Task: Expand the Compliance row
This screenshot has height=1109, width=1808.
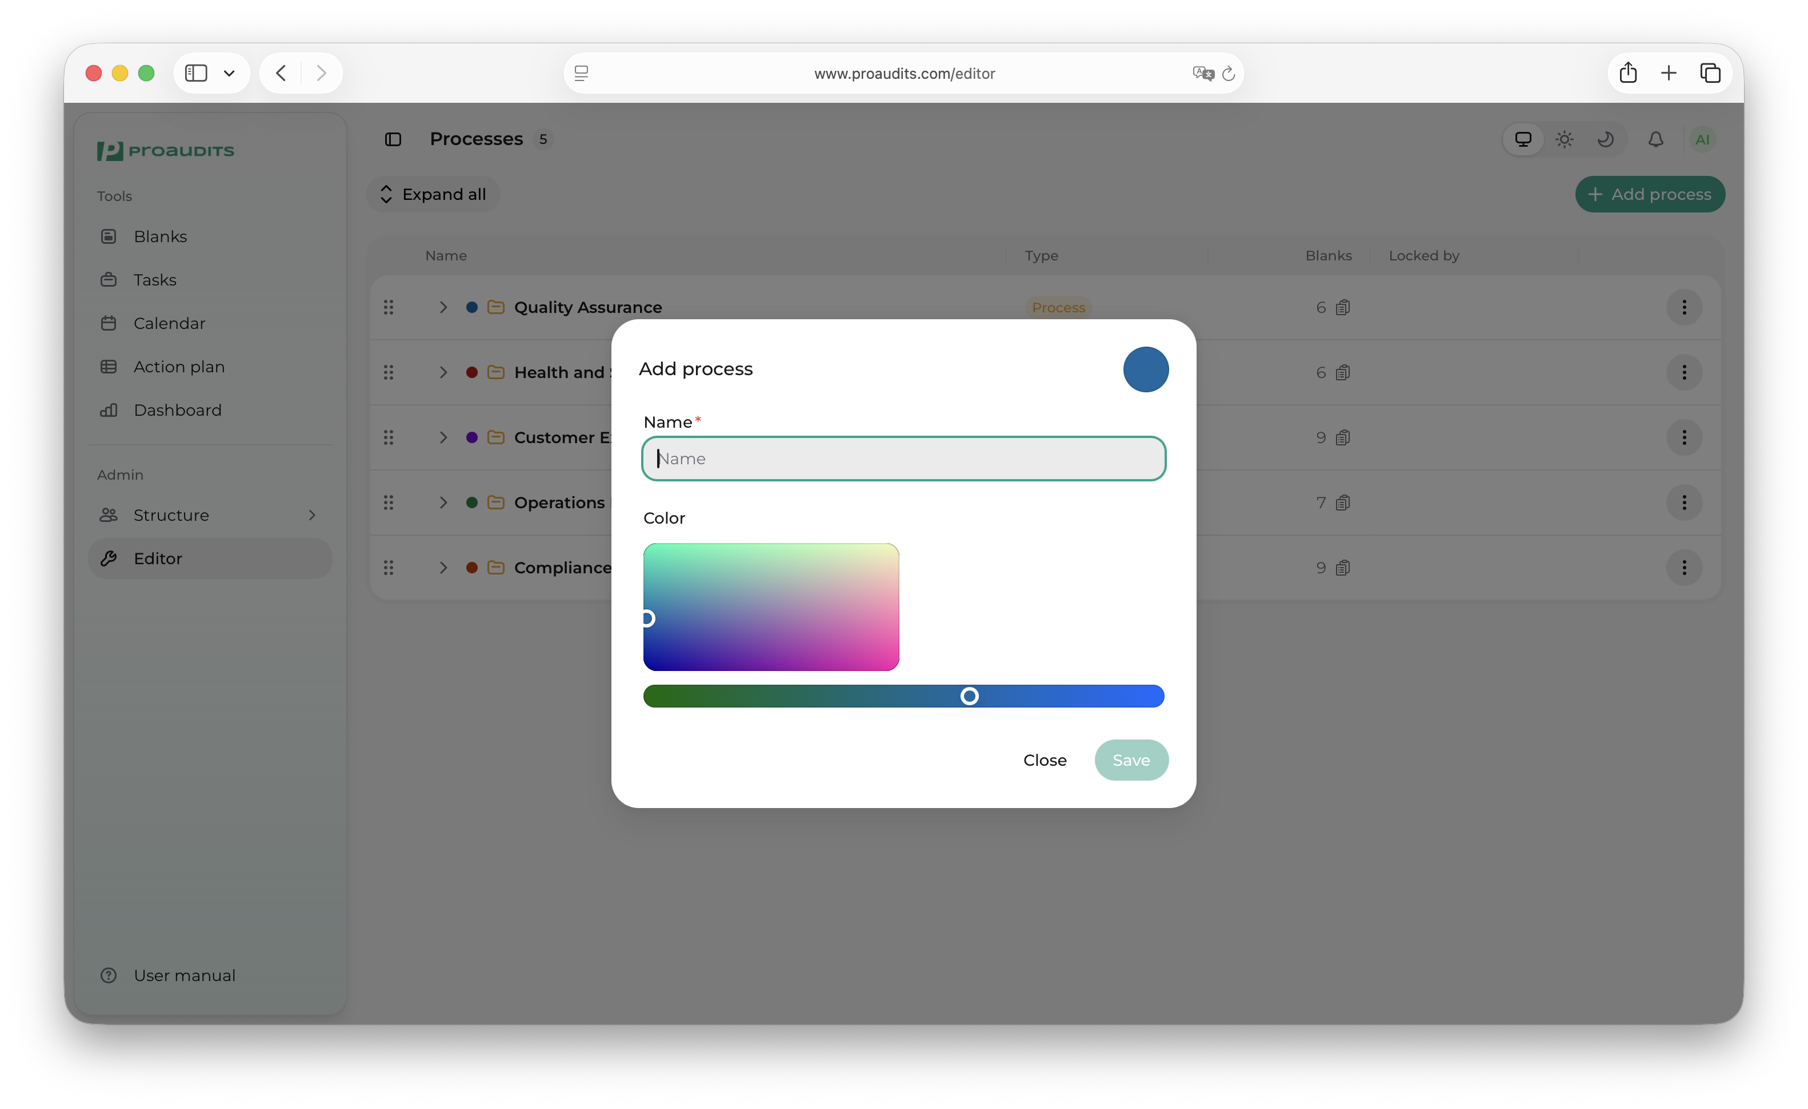Action: tap(443, 568)
